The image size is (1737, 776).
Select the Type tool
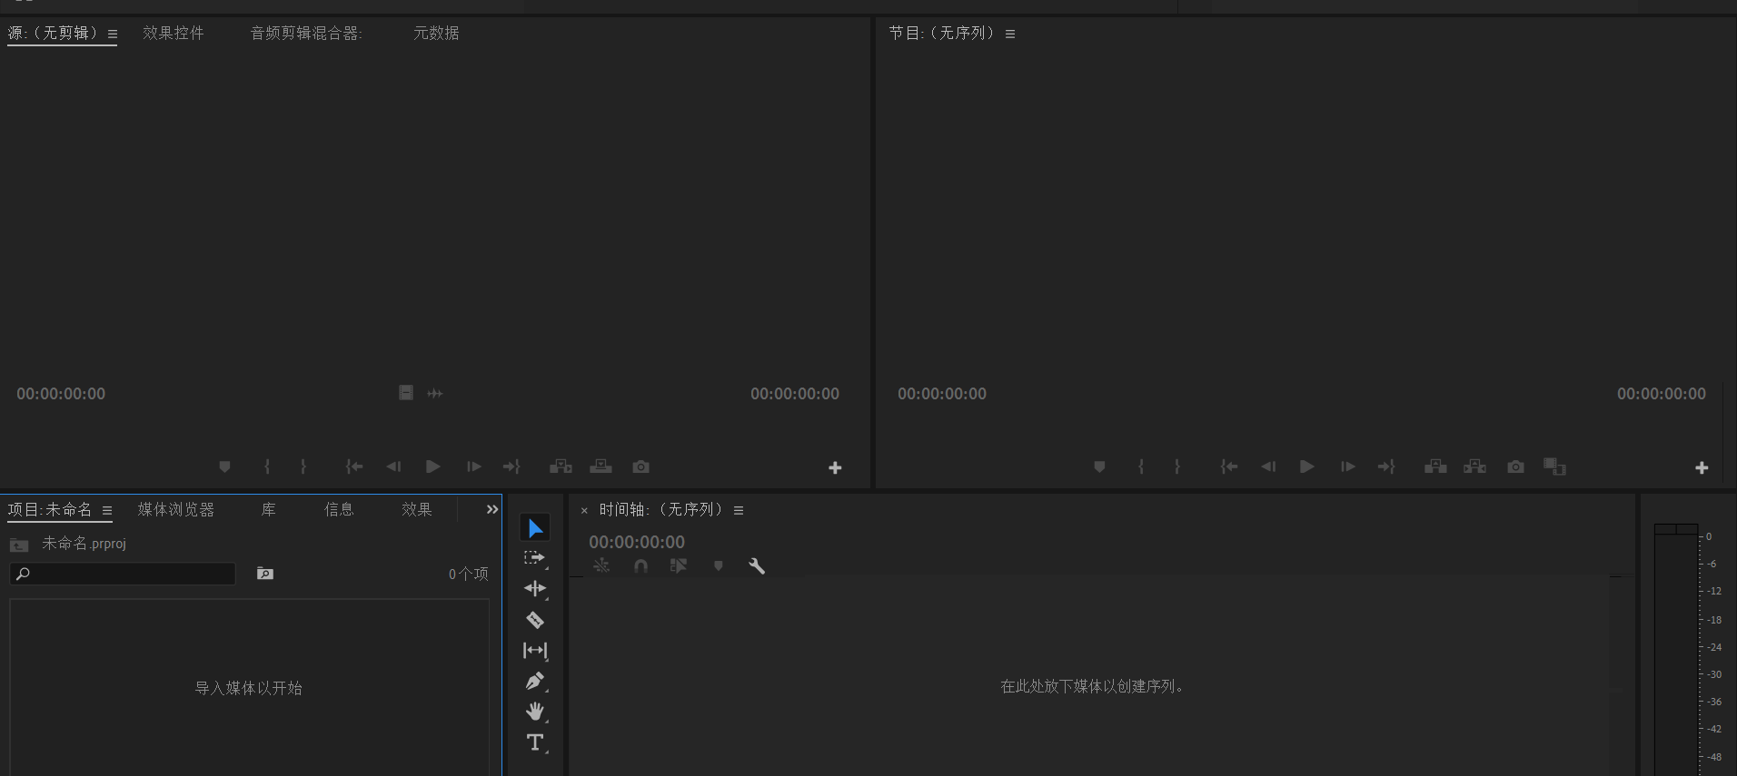click(535, 742)
